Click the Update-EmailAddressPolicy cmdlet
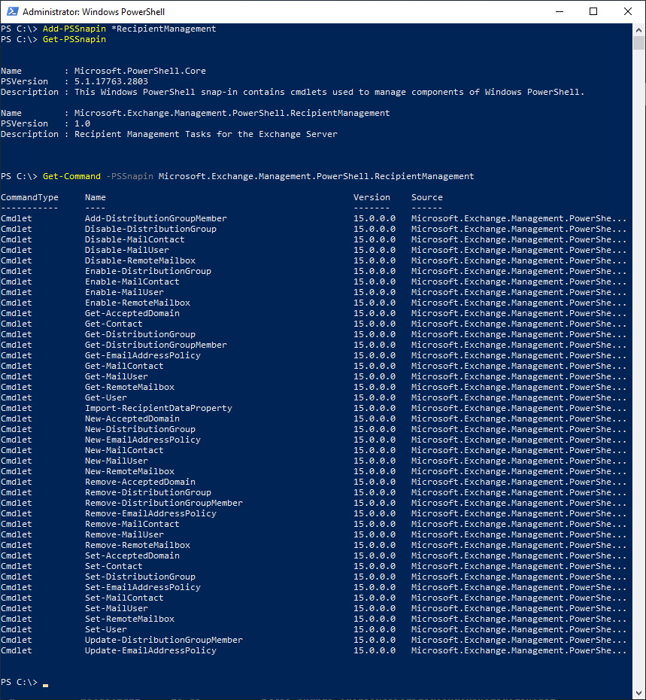The width and height of the screenshot is (646, 700). (150, 651)
